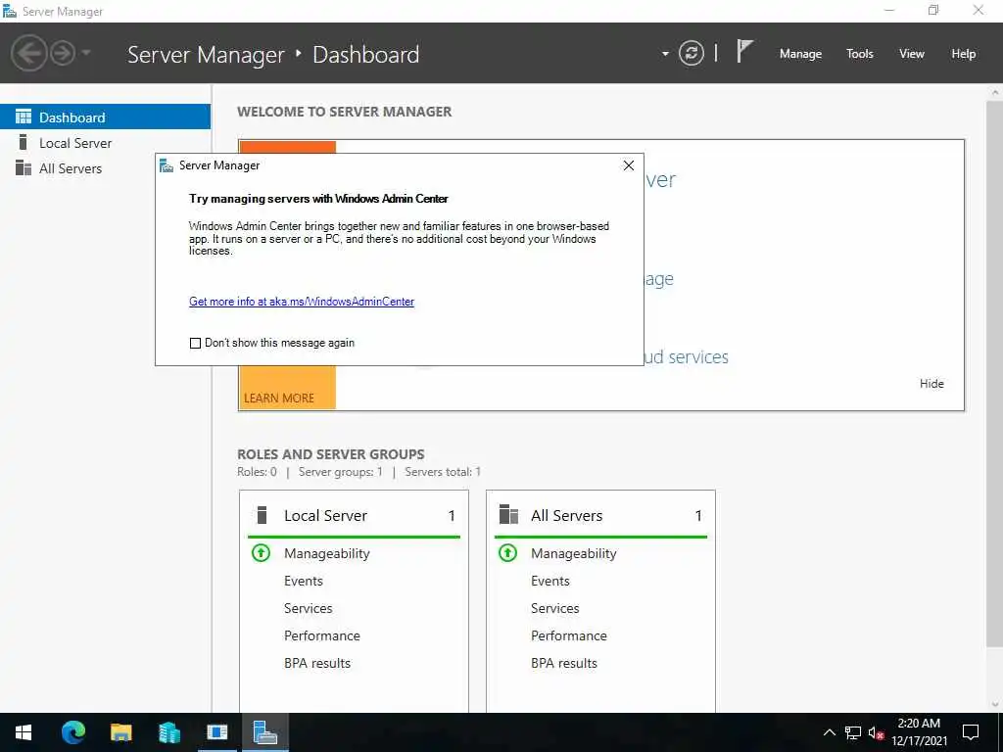The image size is (1003, 752).
Task: Open the aka.ms/WindowsAdminCenter link
Action: point(302,302)
